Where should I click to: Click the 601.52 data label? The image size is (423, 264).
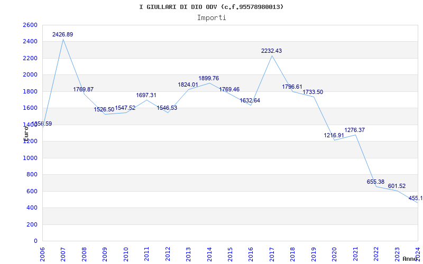click(x=397, y=186)
